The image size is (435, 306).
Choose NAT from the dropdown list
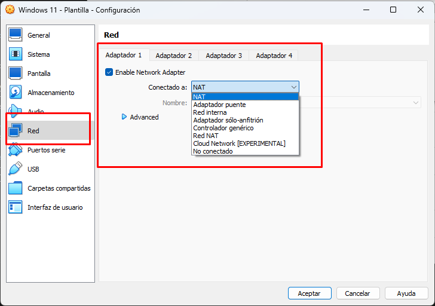(x=245, y=97)
